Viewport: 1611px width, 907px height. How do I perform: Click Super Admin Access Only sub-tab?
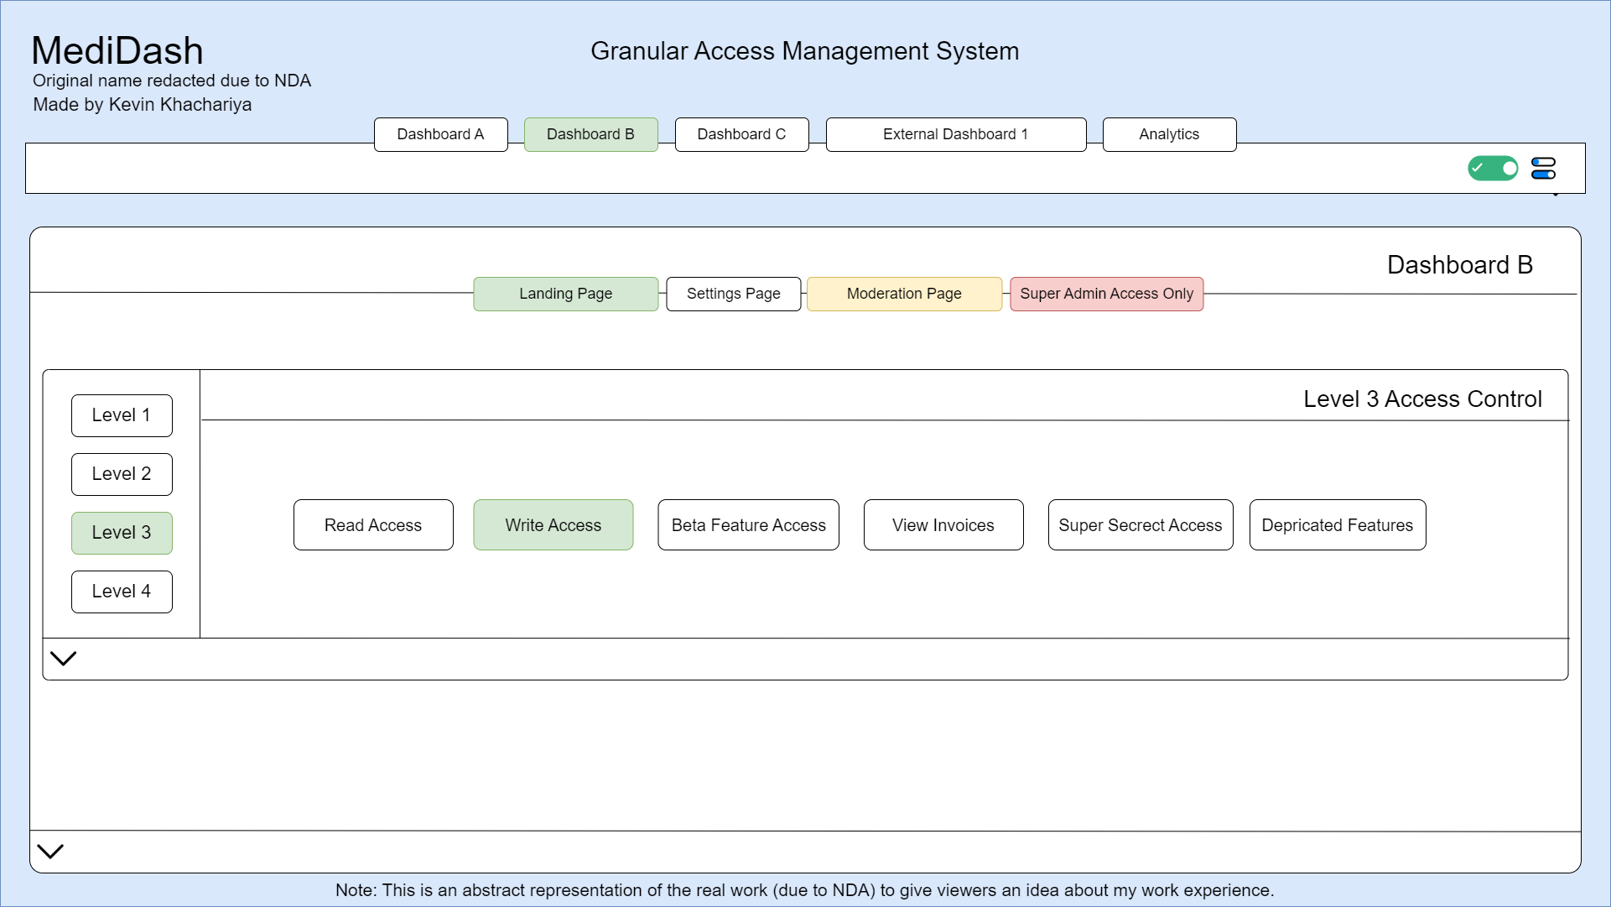[x=1106, y=294]
